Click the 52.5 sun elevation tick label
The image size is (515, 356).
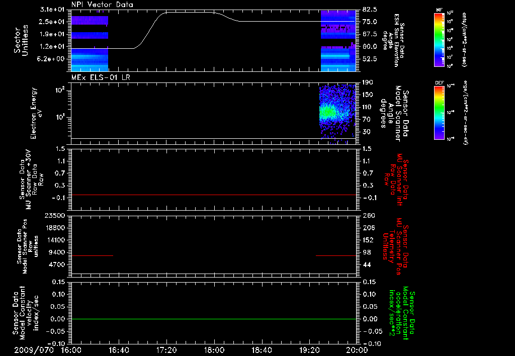[x=370, y=59]
